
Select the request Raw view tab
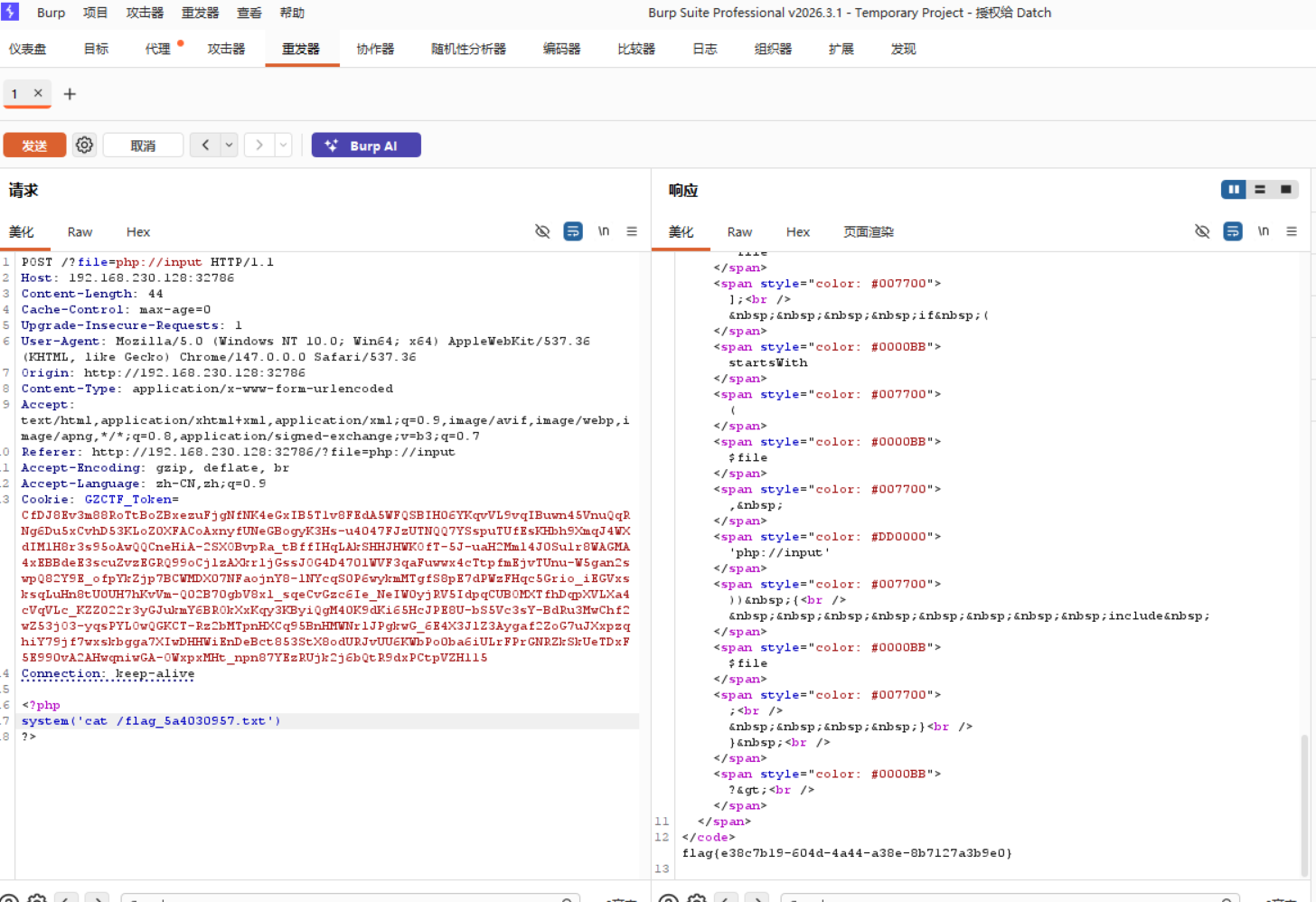80,232
